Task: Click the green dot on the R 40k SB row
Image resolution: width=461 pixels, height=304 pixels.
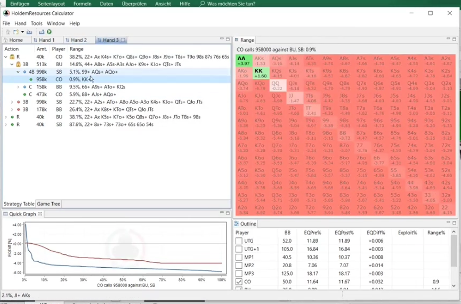Action: [x=12, y=124]
